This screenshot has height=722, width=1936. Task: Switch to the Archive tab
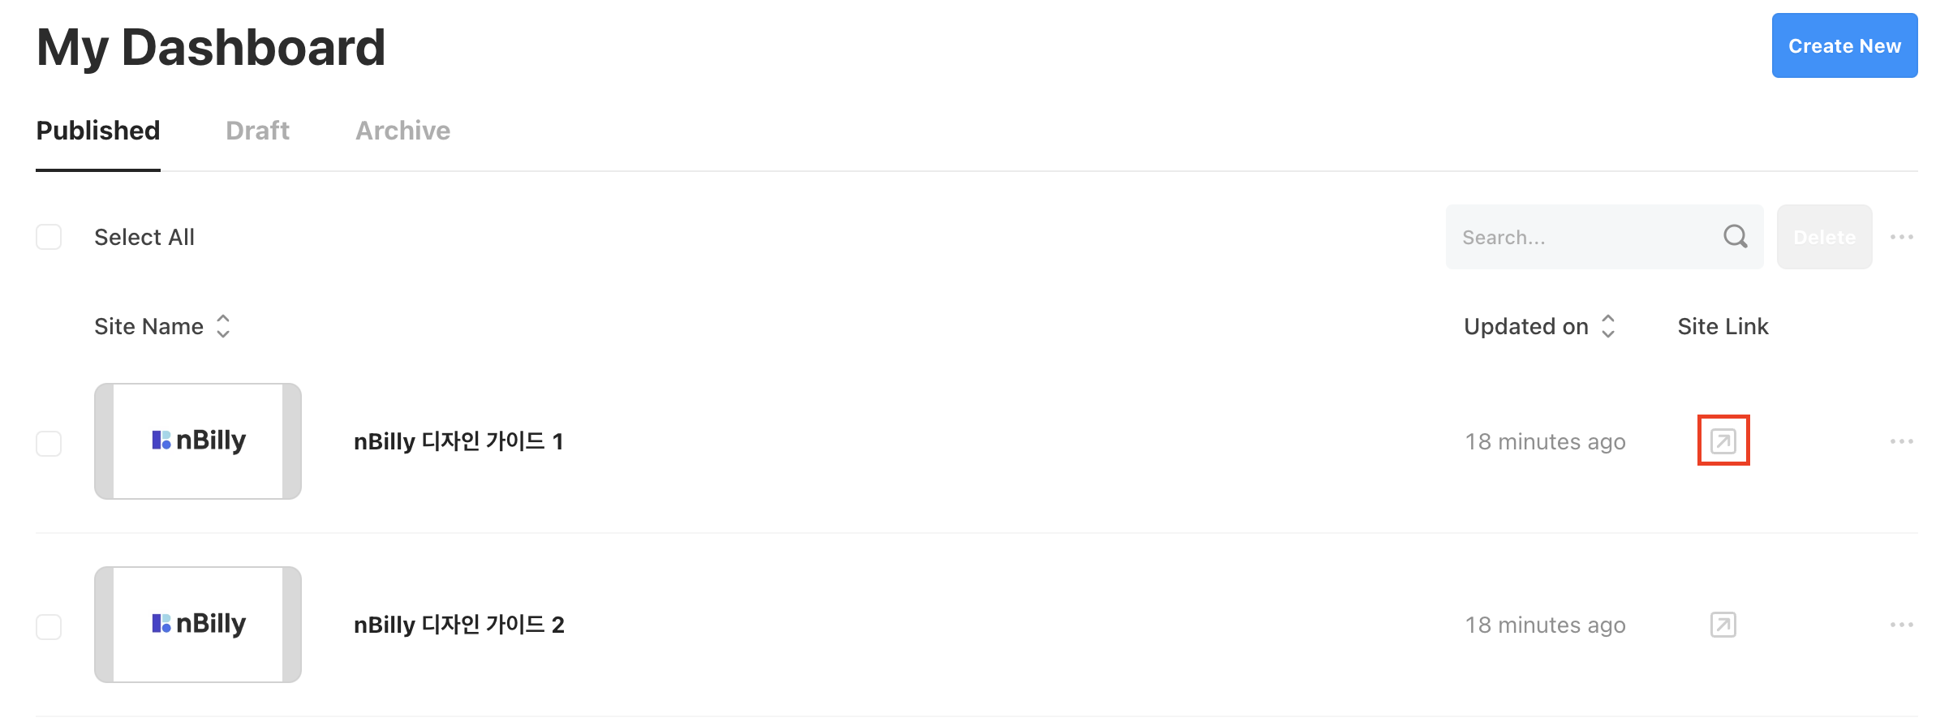402,131
